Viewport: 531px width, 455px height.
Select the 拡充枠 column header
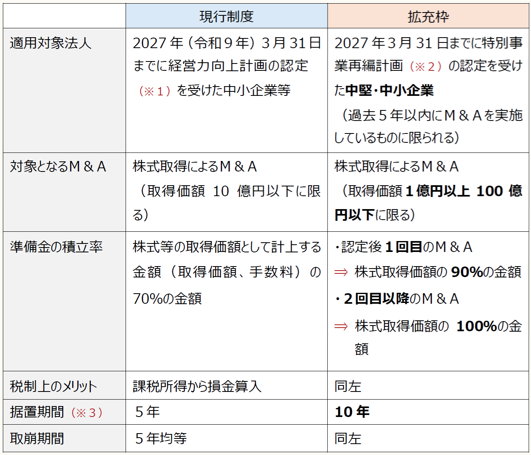(428, 17)
